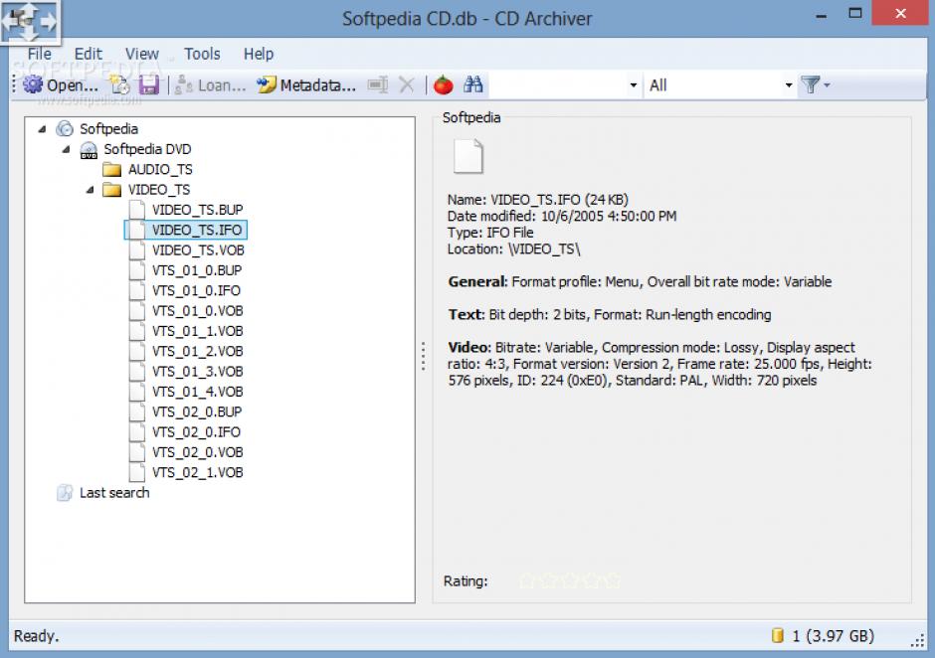Click the VIDEO_TS folder icon
Viewport: 935px width, 658px height.
112,190
